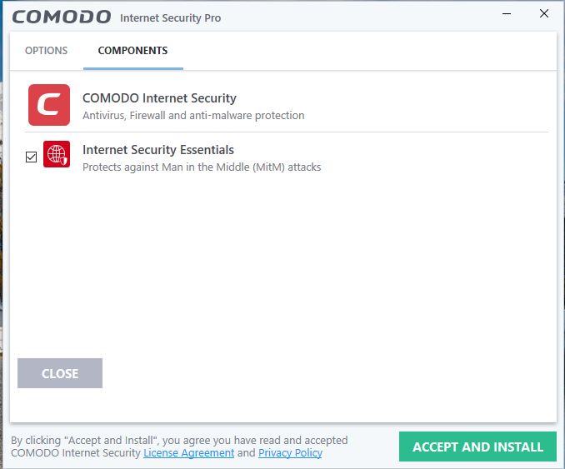Click "COMODO Internet Security" text in the footer
565x469 pixels.
pyautogui.click(x=75, y=453)
